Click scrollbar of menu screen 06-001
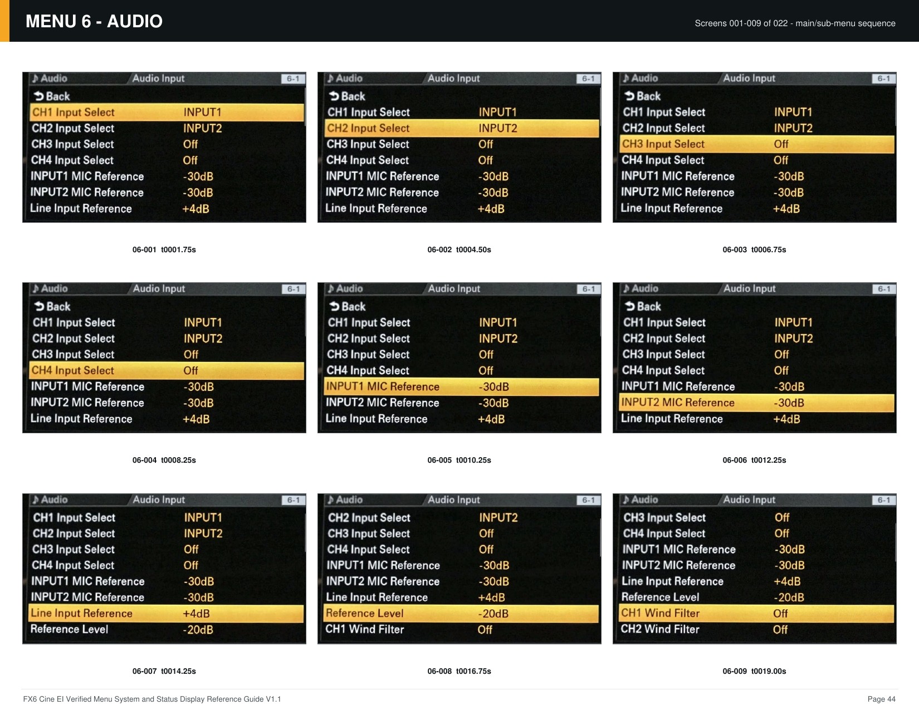 coord(305,106)
